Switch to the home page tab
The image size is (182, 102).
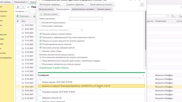coord(5,2)
